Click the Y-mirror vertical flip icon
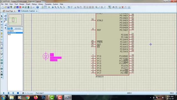 pos(5,28)
